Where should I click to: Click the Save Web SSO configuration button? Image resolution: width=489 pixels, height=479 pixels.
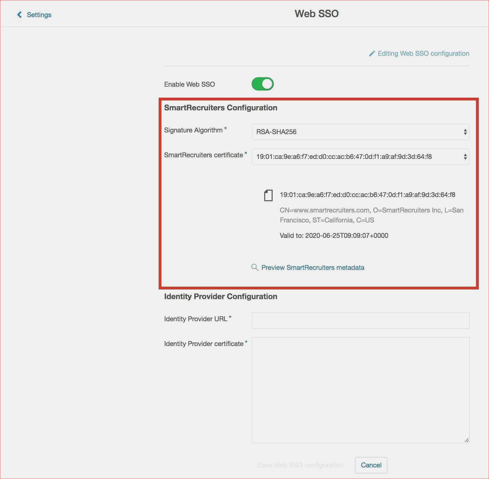point(300,465)
